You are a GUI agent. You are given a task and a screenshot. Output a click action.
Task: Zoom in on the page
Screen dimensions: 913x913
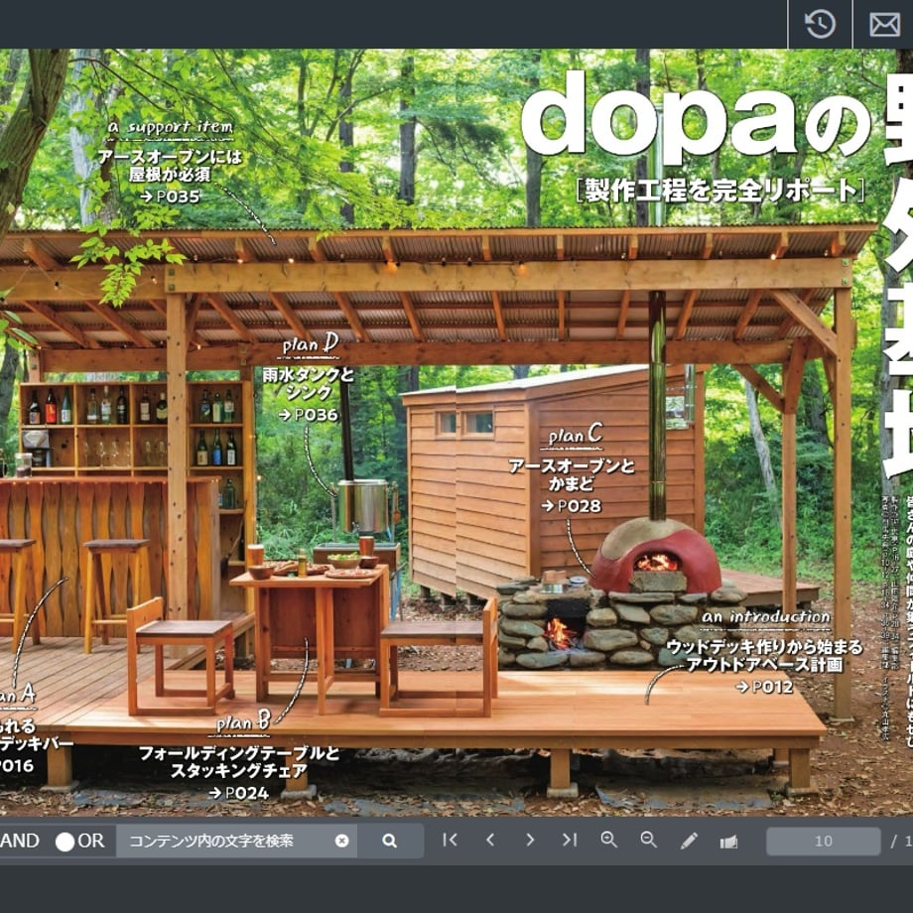609,840
